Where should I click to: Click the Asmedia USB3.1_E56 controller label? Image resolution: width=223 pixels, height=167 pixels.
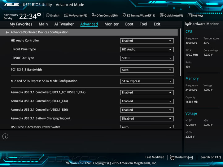pyautogui.click(x=39, y=109)
